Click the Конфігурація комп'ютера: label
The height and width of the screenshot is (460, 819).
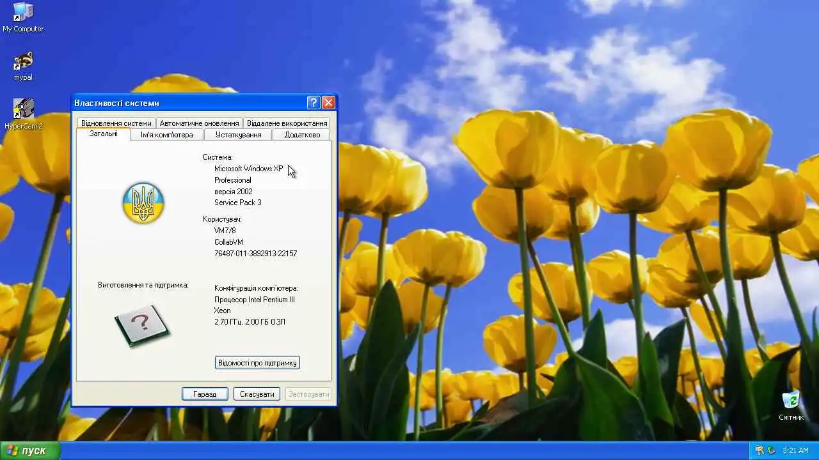point(256,288)
